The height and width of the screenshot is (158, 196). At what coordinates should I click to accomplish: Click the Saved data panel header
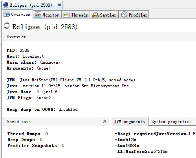pos(56,121)
